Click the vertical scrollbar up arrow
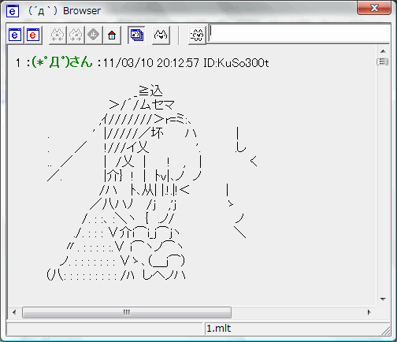 (x=383, y=51)
